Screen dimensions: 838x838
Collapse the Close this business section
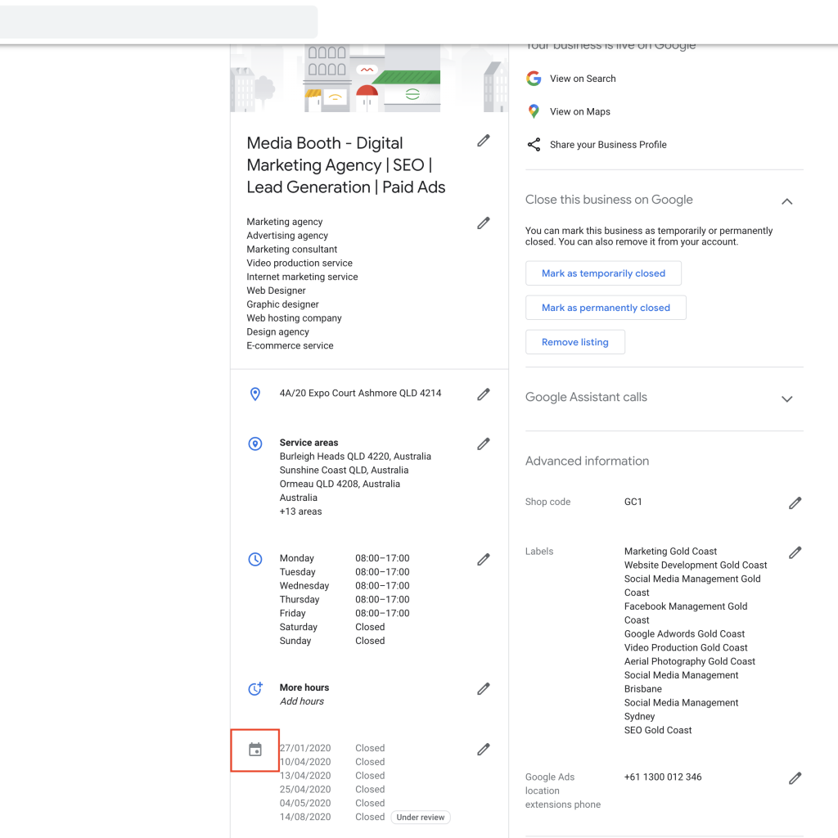click(786, 200)
